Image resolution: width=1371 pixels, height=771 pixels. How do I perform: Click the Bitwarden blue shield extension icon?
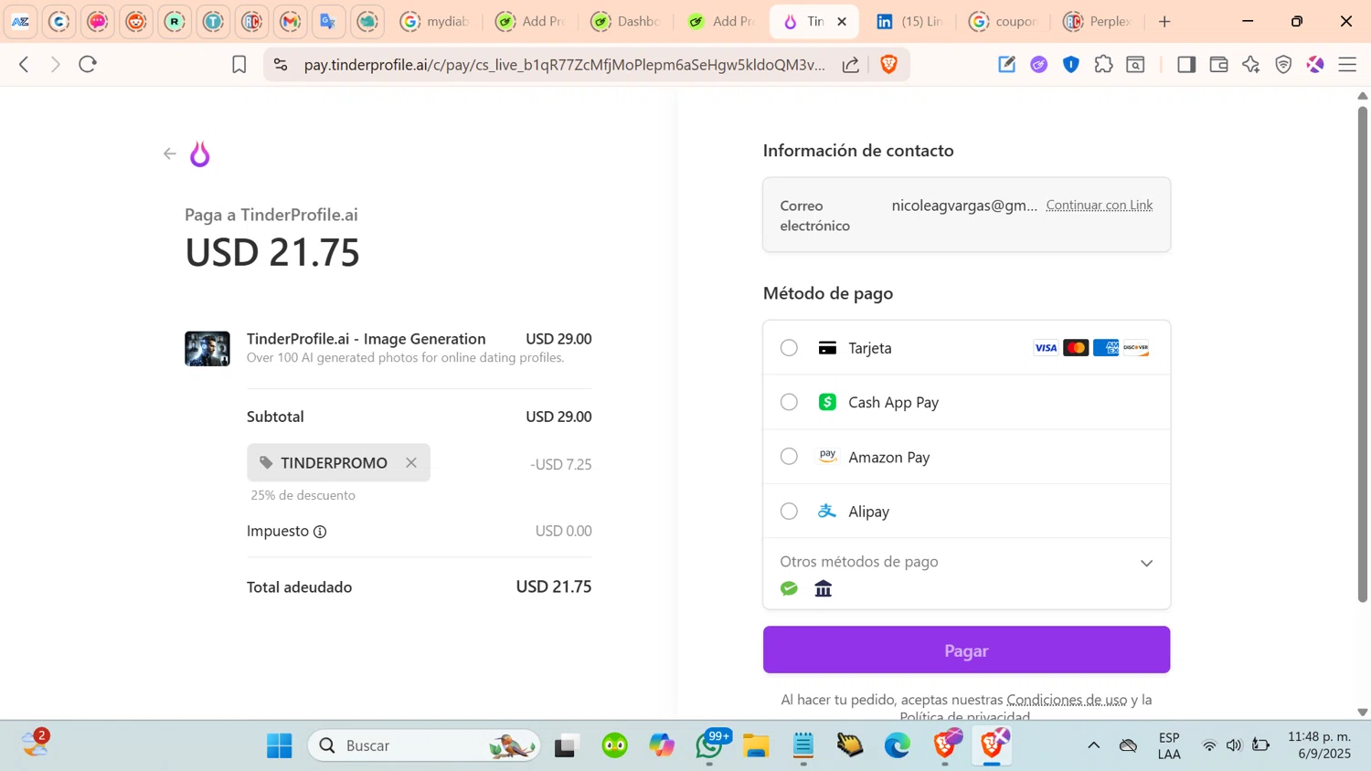tap(1071, 64)
